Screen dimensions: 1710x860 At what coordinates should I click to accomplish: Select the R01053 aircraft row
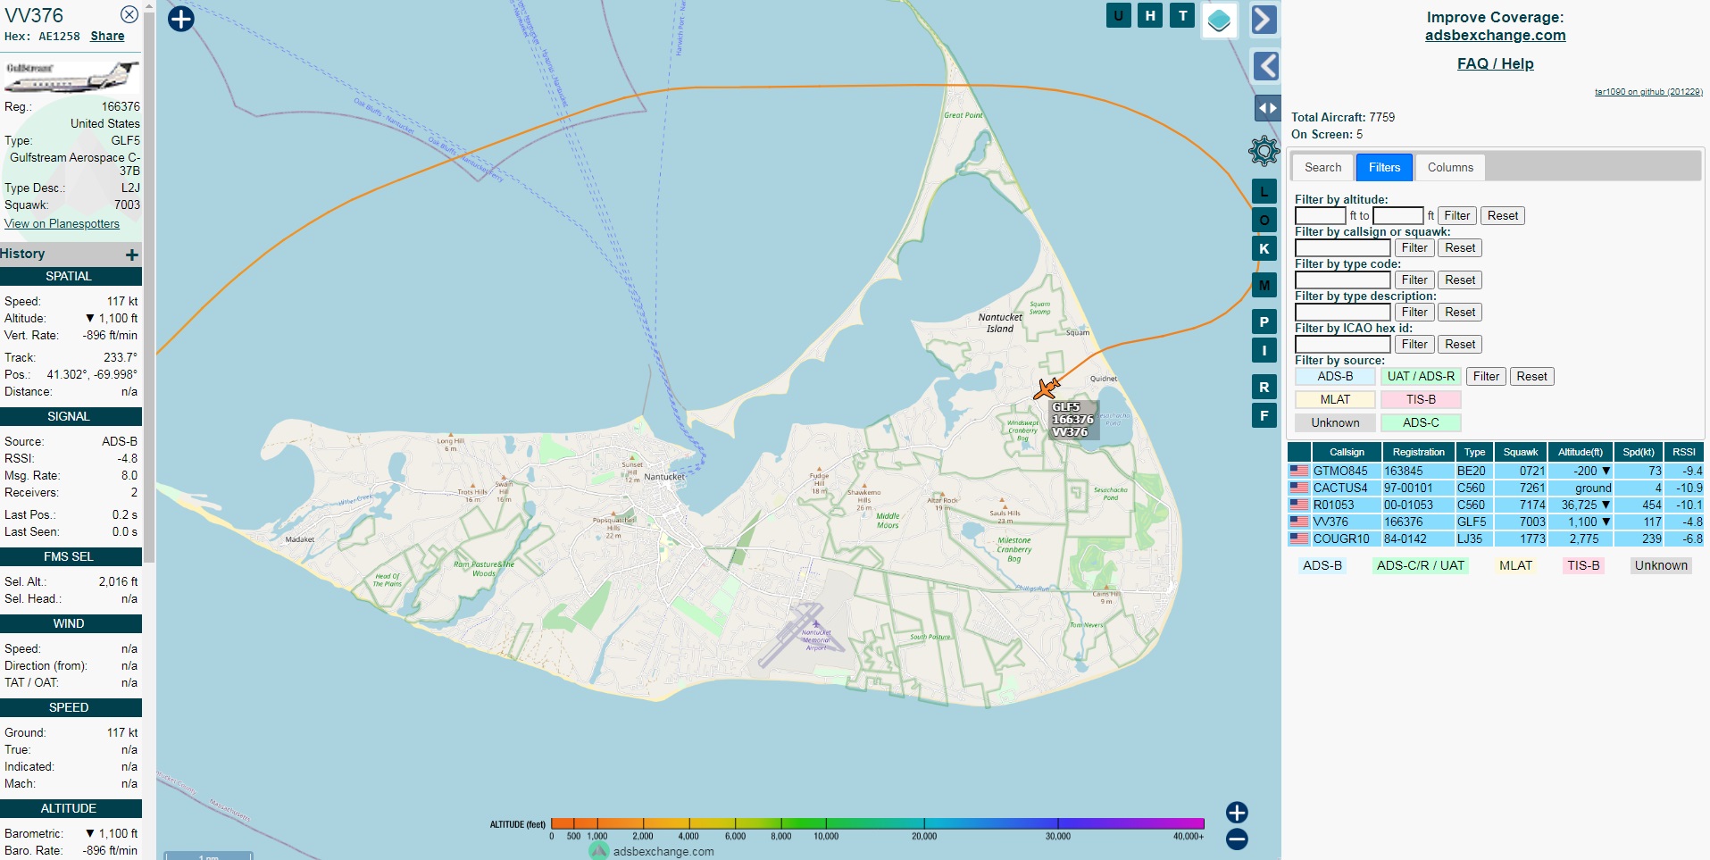click(1496, 505)
